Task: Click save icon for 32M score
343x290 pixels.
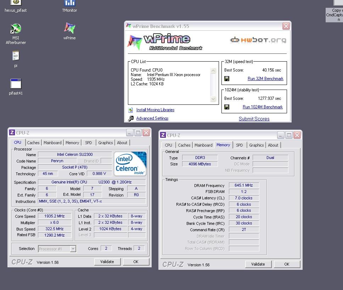Action: pyautogui.click(x=227, y=79)
